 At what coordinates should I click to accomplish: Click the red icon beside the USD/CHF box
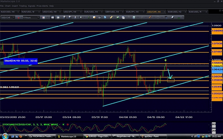(x=18, y=17)
